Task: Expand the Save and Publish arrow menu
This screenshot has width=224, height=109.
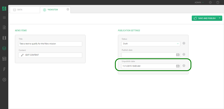Action: (x=220, y=18)
